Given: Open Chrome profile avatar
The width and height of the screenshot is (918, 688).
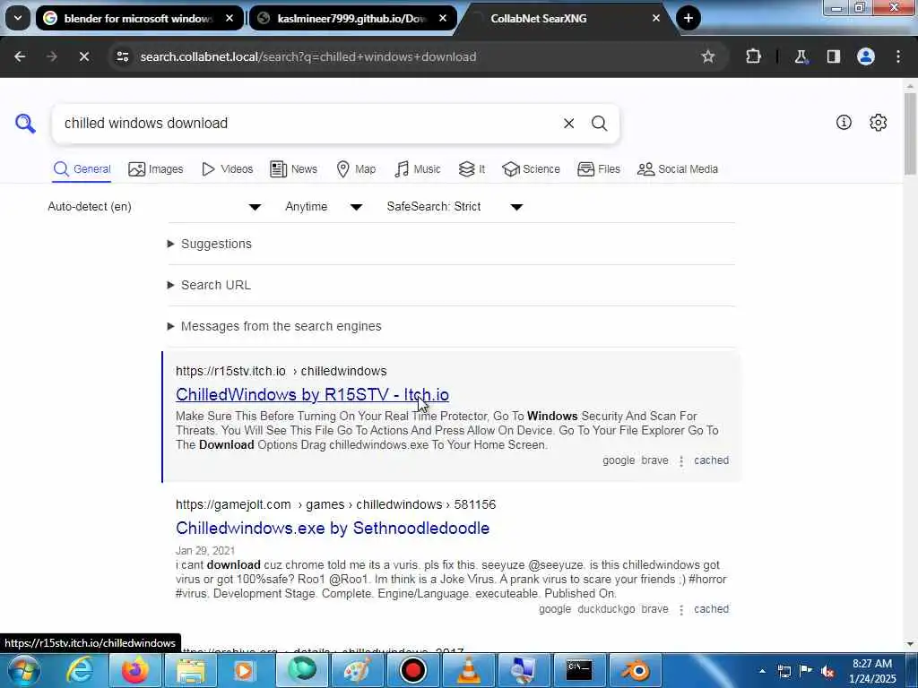Looking at the screenshot, I should [x=866, y=56].
